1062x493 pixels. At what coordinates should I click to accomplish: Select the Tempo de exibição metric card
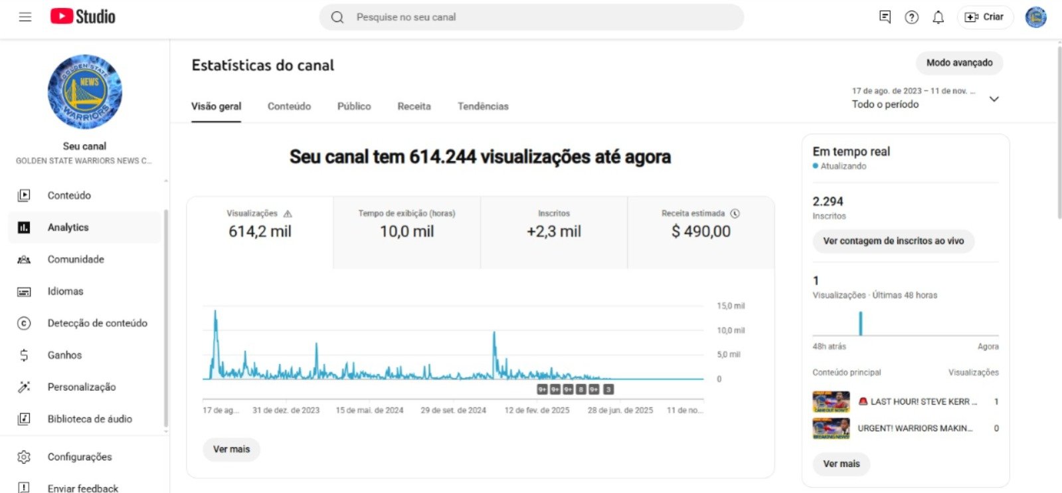point(406,232)
